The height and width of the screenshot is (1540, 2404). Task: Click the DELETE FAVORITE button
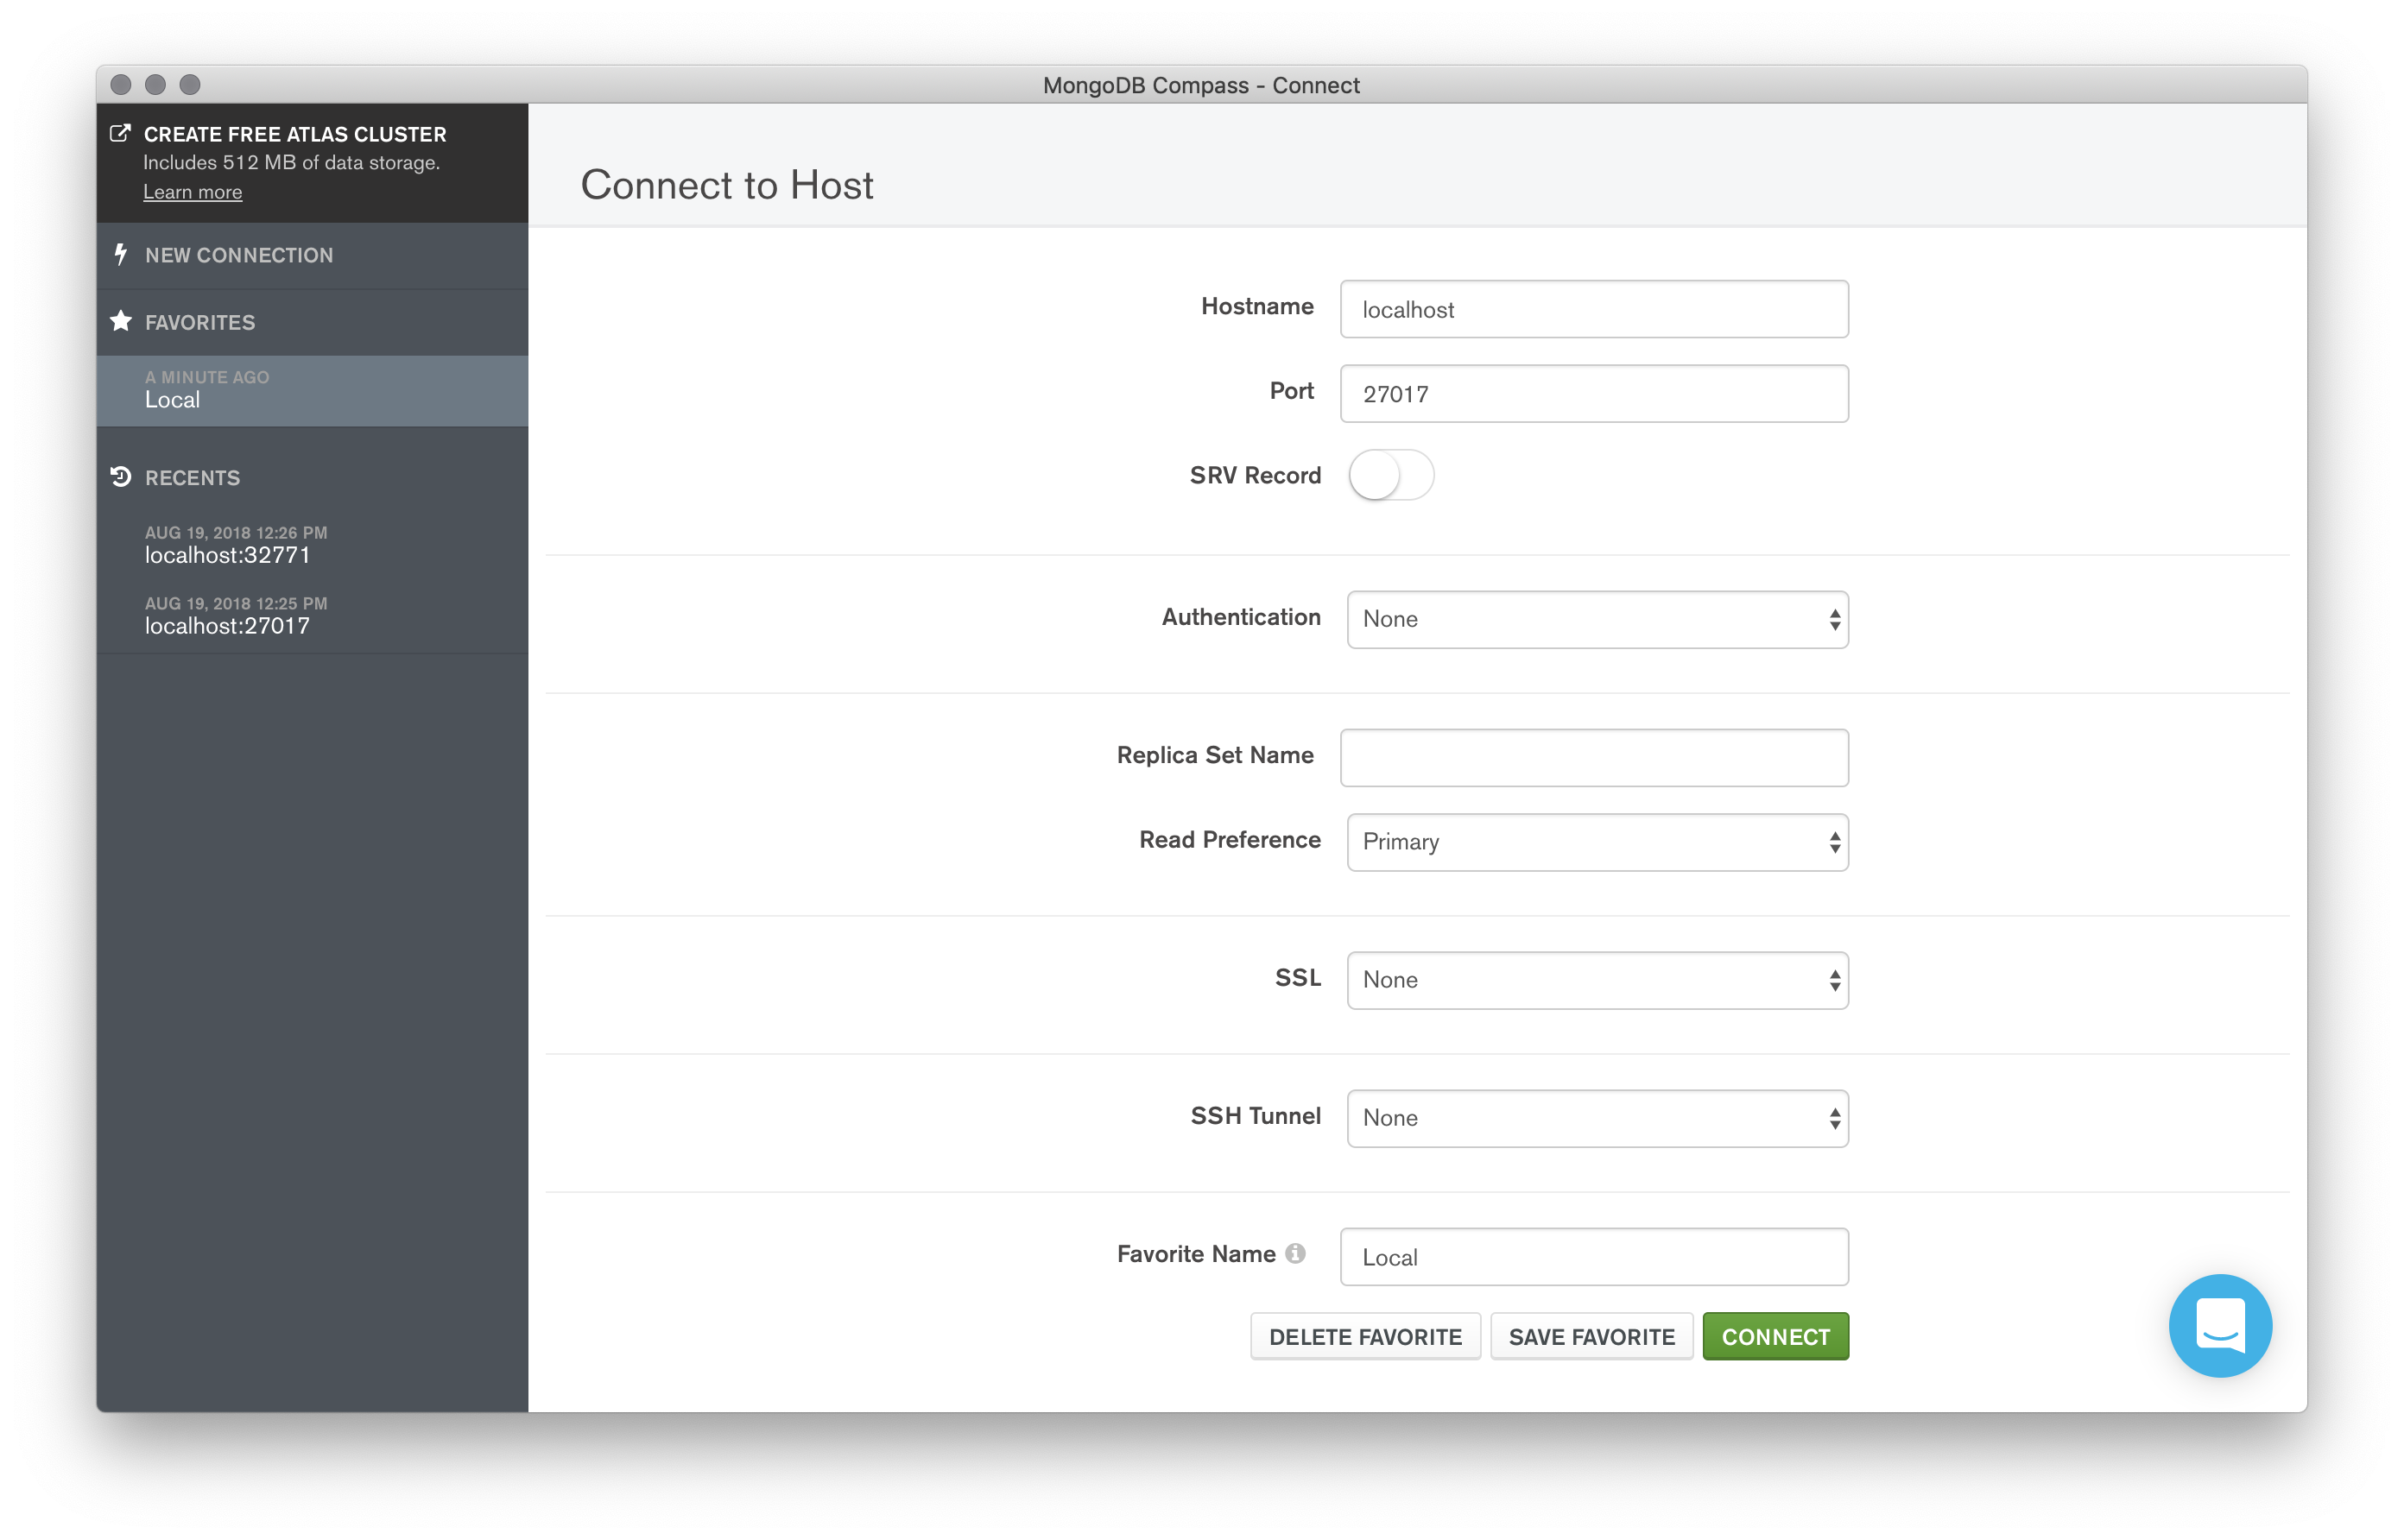[x=1367, y=1335]
